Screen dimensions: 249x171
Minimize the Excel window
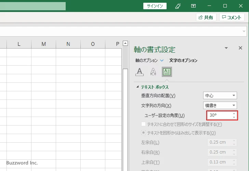pos(209,6)
